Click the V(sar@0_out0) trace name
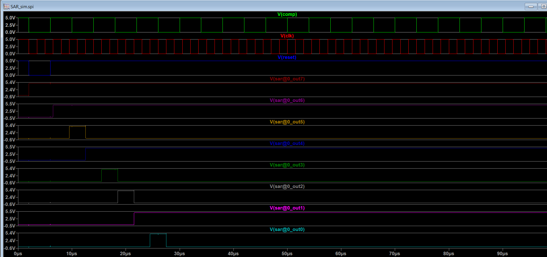 (287, 230)
